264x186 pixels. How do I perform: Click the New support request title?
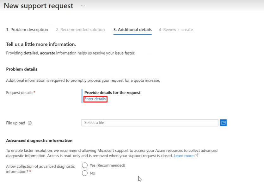[x=38, y=6]
